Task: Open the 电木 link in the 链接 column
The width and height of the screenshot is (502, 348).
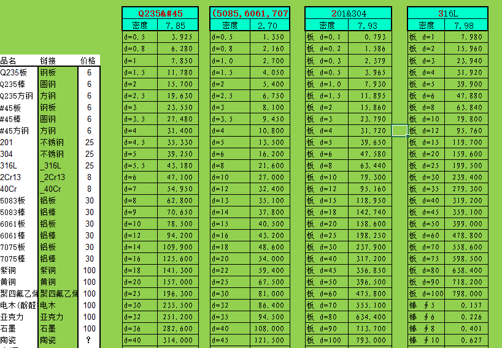Action: point(48,306)
